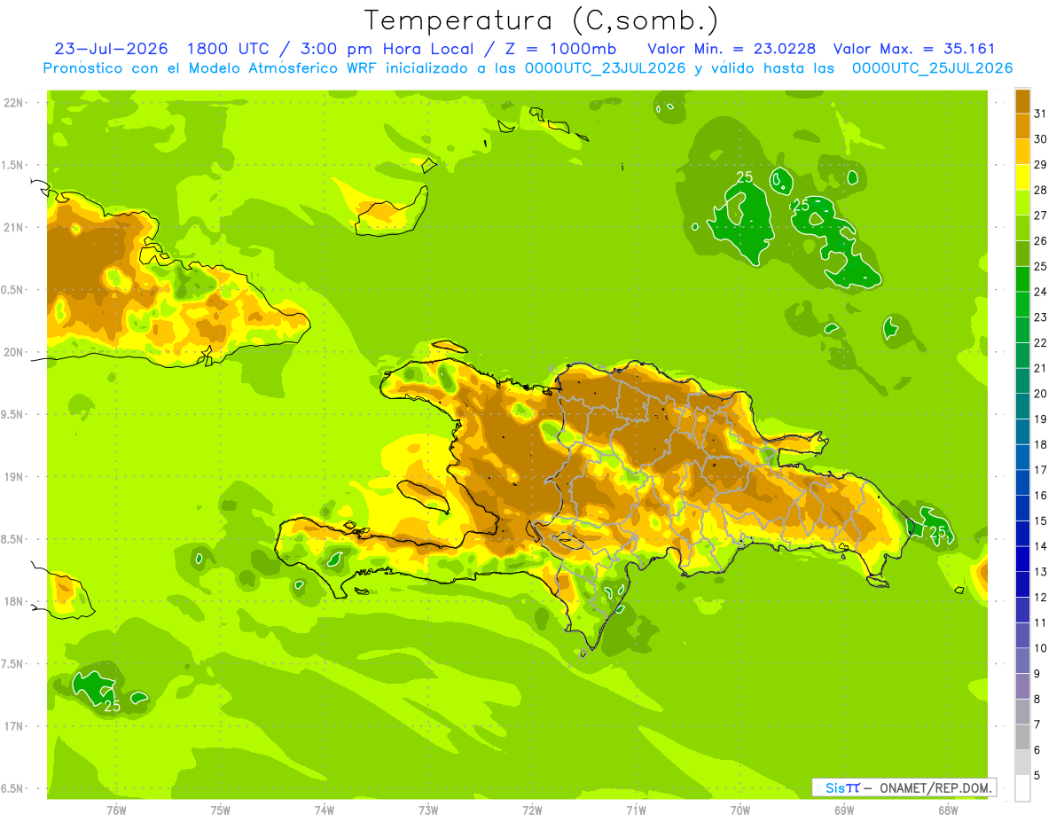Screen dimensions: 1064x822
Task: Click "Valor Max. = 35.161" text
Action: [914, 49]
